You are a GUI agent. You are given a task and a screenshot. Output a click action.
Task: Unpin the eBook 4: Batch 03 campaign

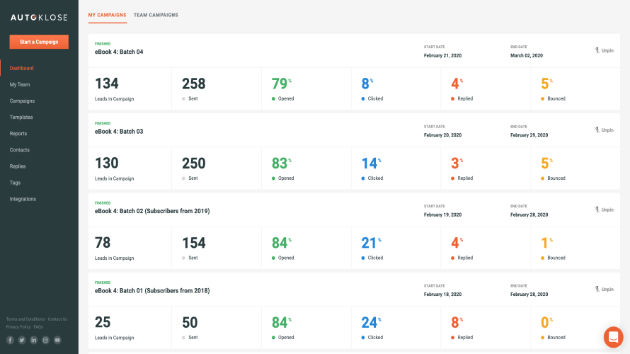pyautogui.click(x=607, y=130)
